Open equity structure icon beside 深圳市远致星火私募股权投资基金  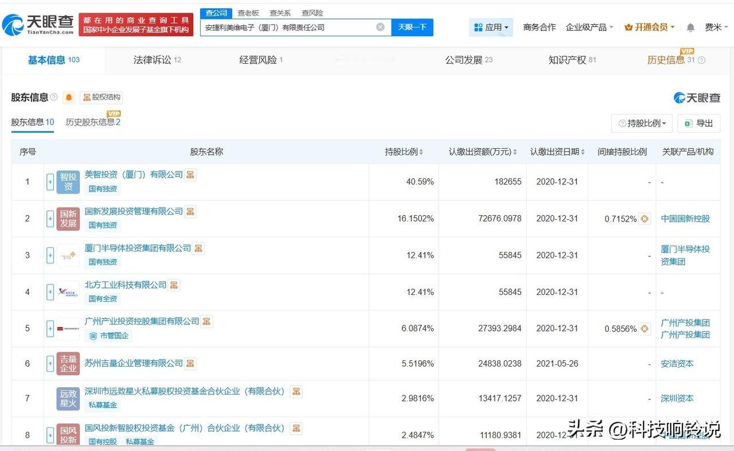(296, 391)
